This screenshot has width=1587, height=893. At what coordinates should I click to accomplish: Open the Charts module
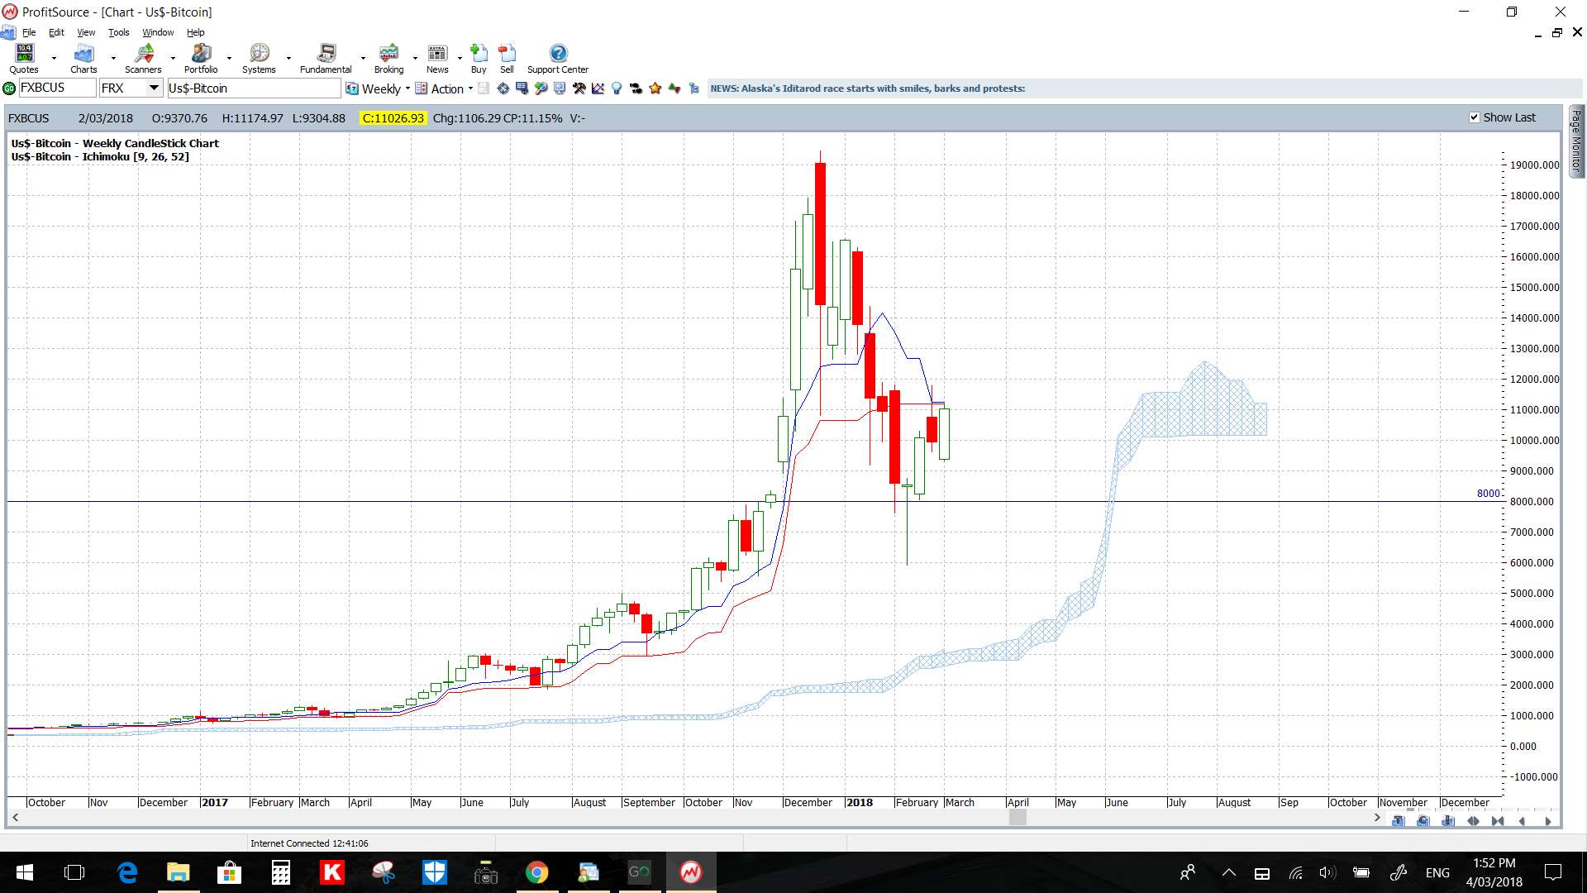[x=83, y=59]
